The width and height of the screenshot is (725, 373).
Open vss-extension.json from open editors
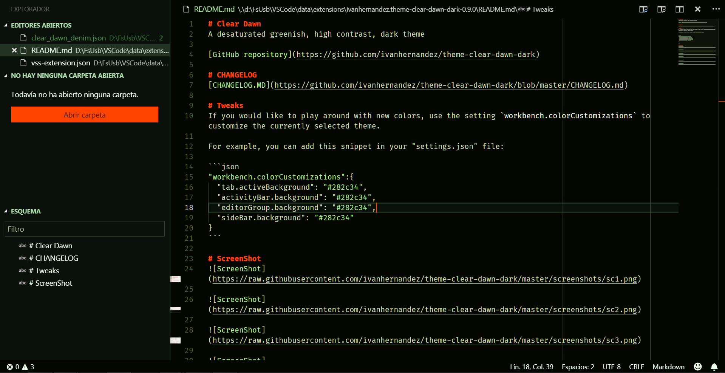(60, 63)
